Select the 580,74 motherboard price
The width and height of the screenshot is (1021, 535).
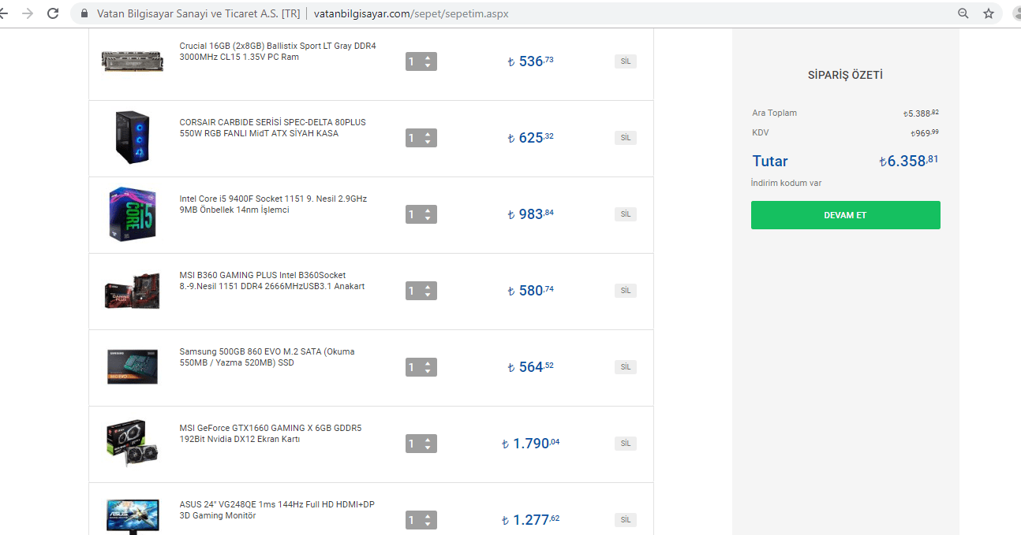click(530, 290)
